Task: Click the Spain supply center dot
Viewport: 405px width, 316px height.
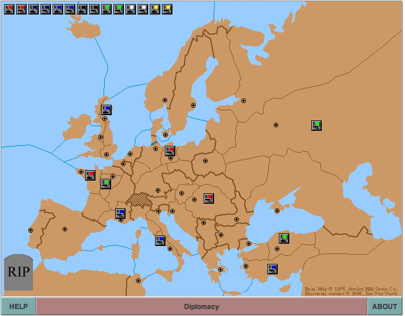Action: [x=65, y=229]
